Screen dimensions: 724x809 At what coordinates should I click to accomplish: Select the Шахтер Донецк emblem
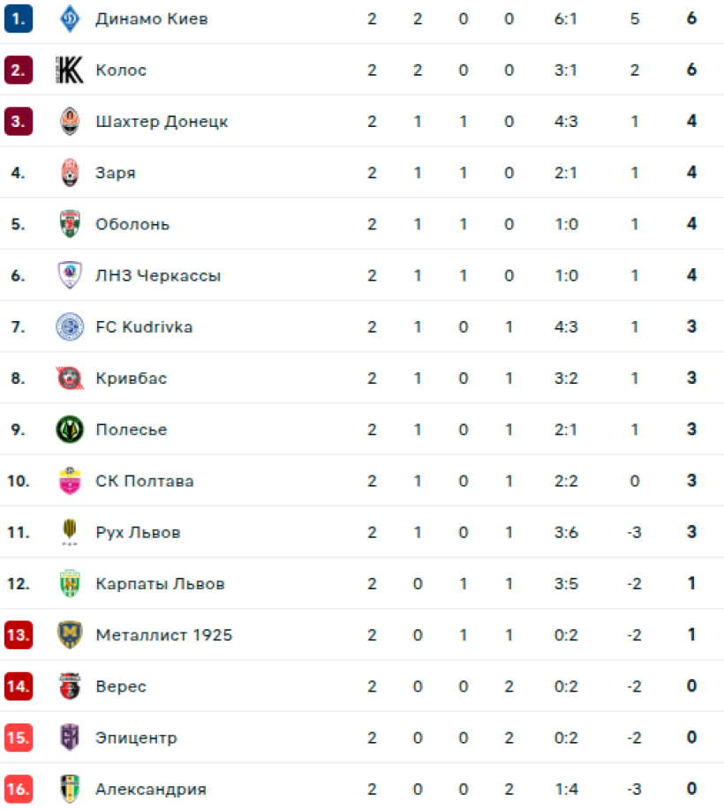(70, 121)
